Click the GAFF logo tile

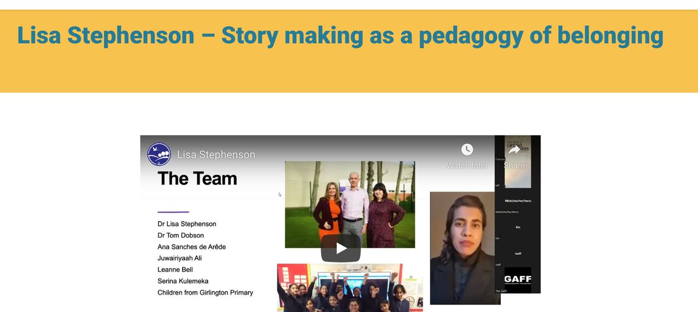(x=518, y=279)
